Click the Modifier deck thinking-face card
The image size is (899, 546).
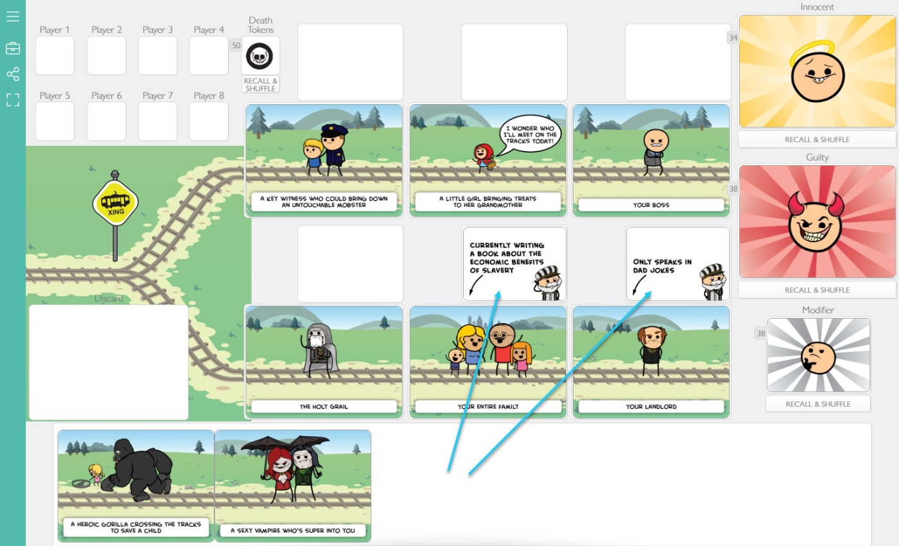(x=818, y=355)
